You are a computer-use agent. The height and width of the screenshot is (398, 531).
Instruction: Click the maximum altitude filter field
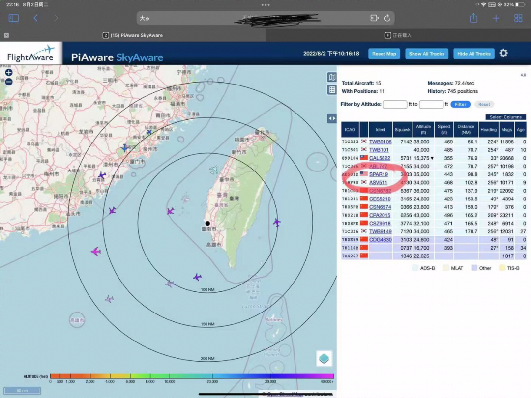tap(431, 104)
